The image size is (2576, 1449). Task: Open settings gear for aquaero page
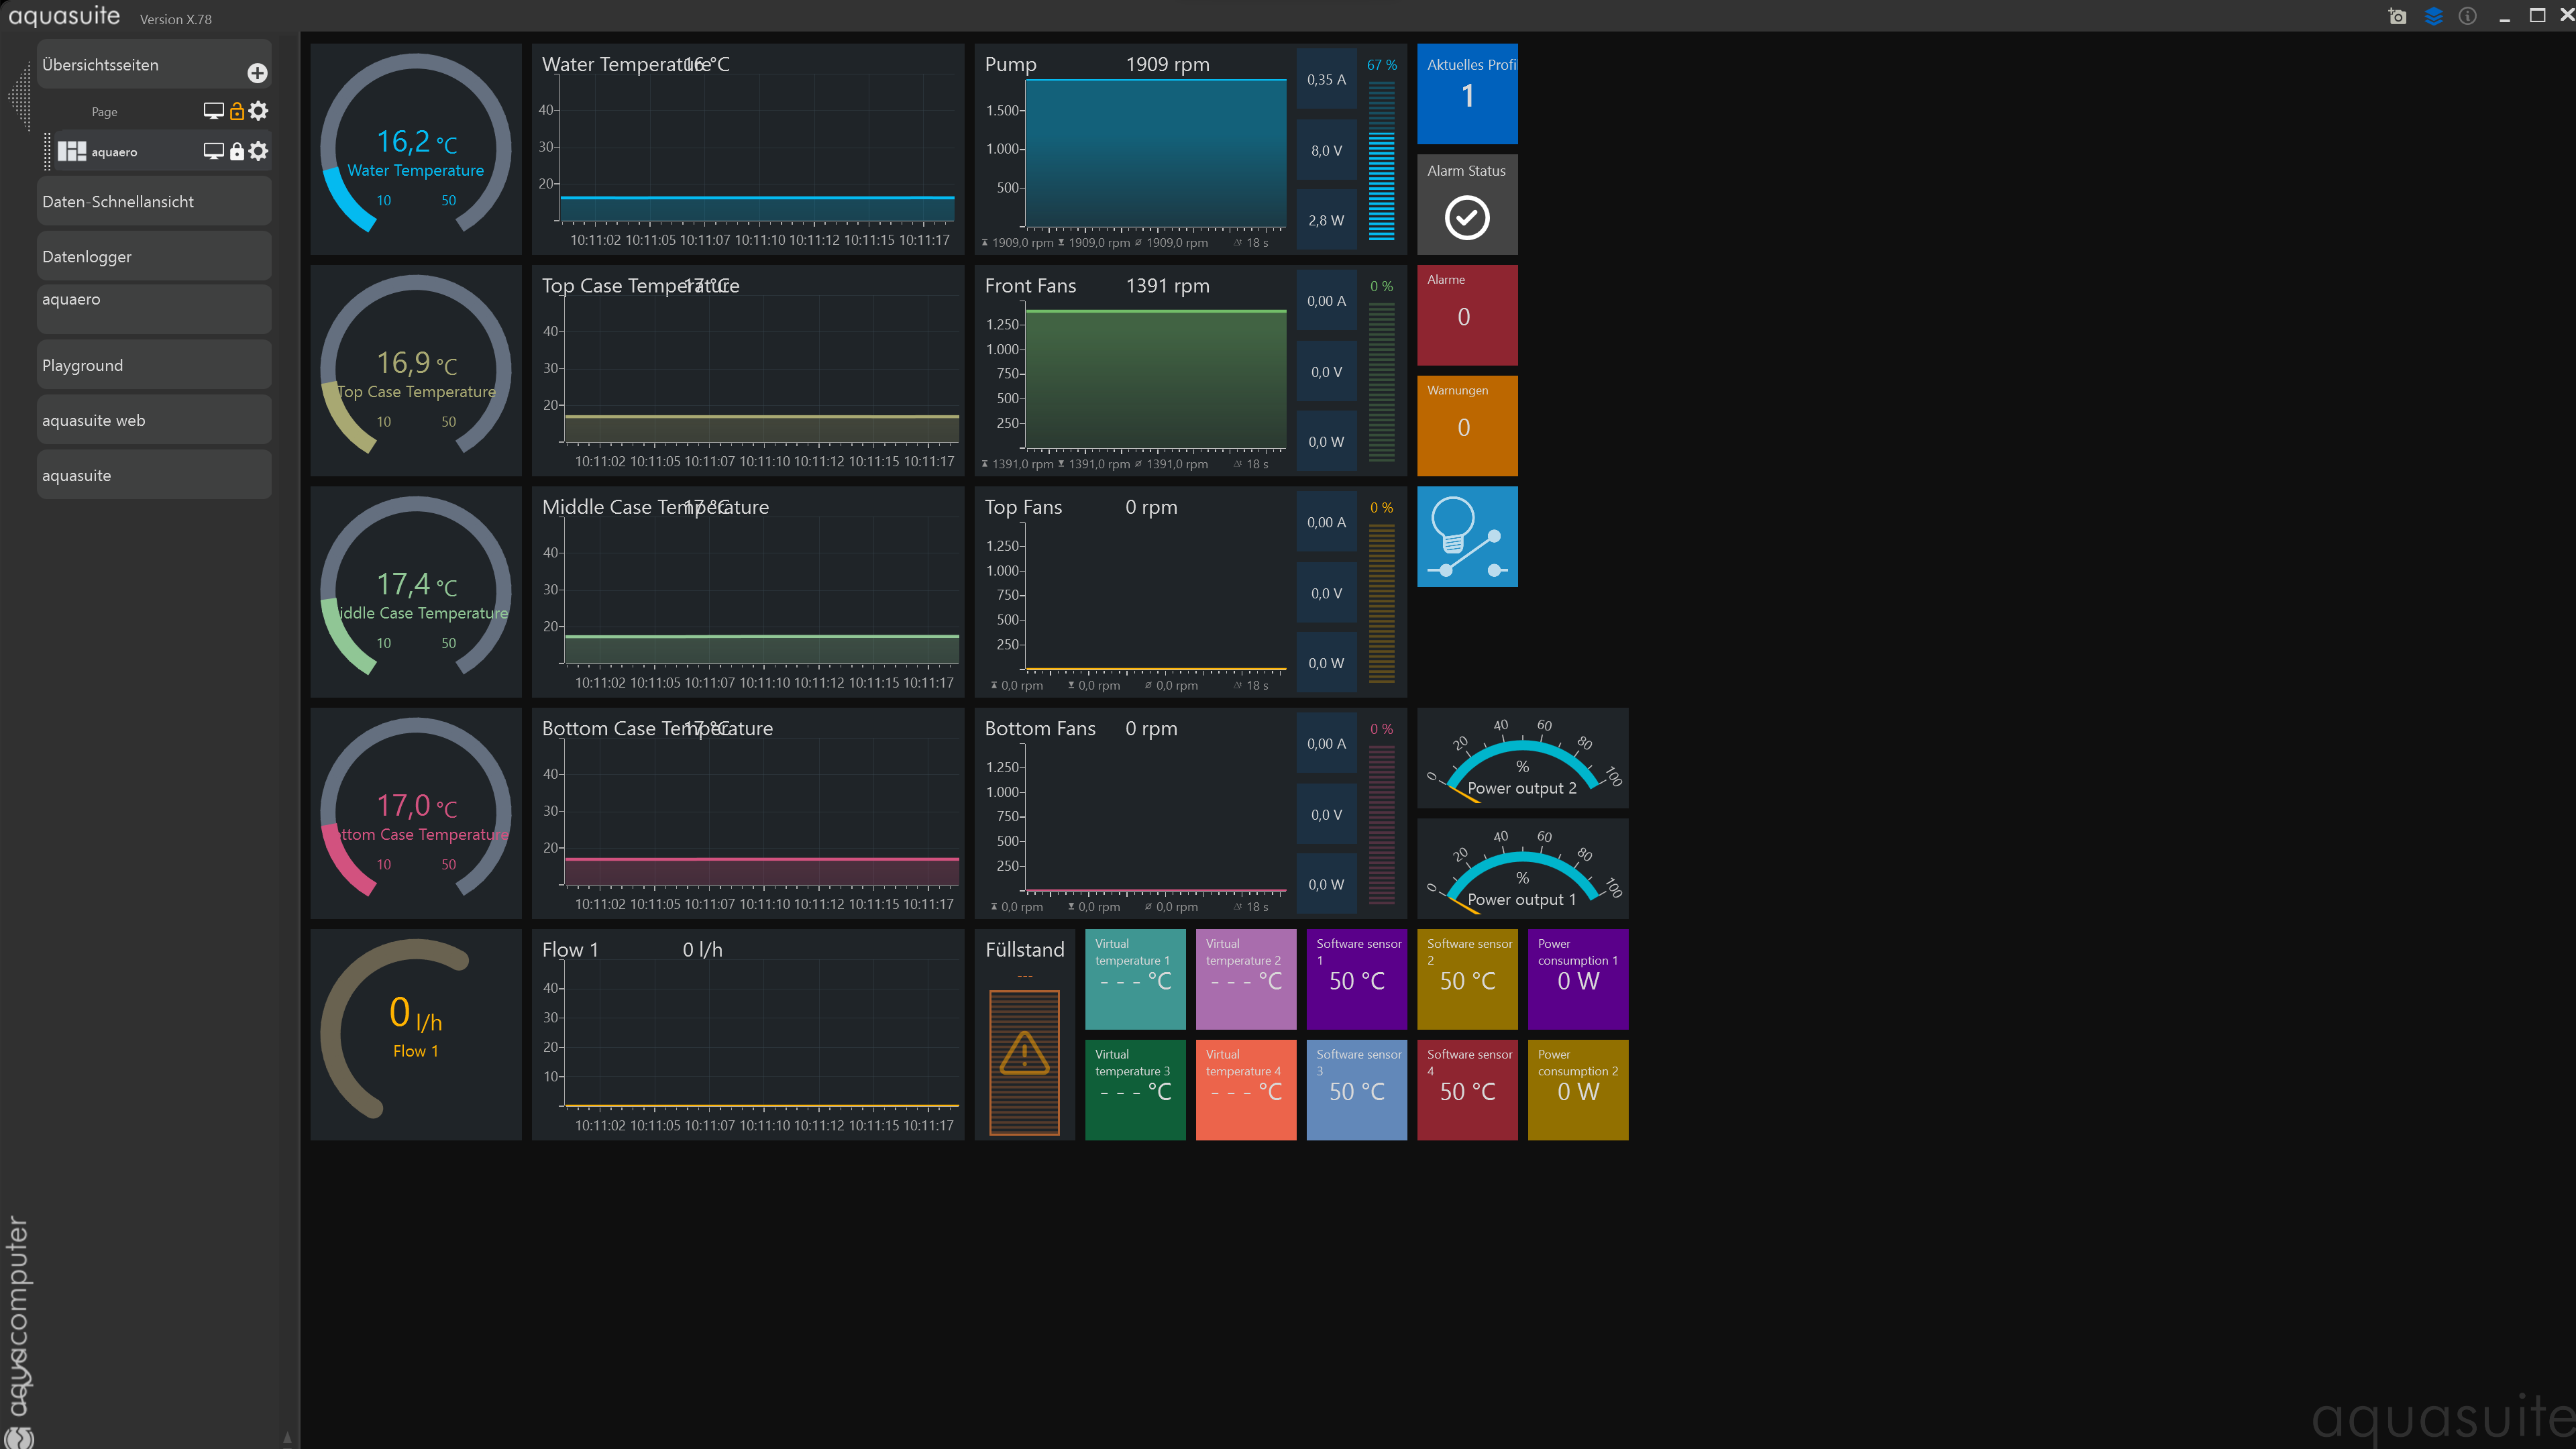[259, 151]
